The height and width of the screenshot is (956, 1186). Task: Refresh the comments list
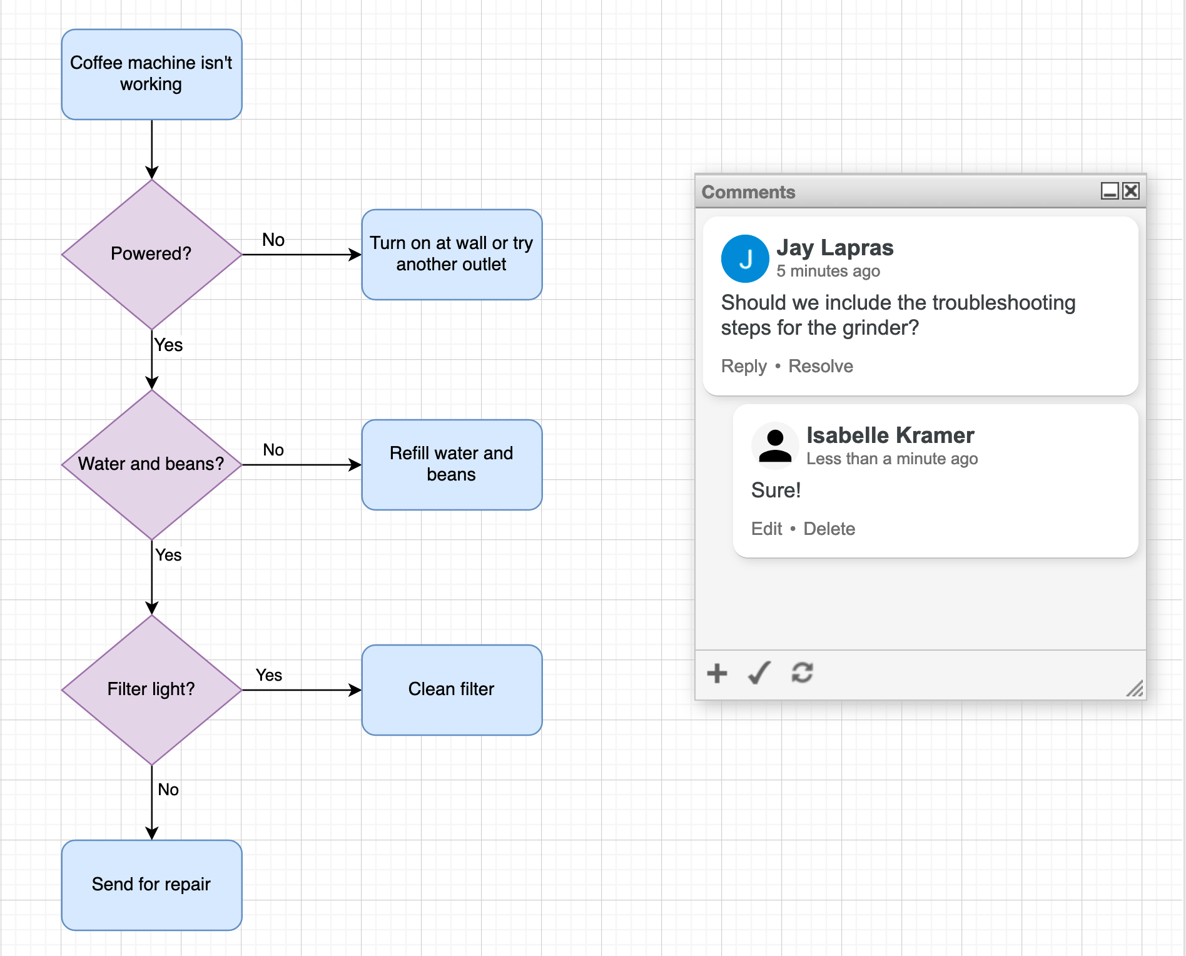pyautogui.click(x=803, y=674)
